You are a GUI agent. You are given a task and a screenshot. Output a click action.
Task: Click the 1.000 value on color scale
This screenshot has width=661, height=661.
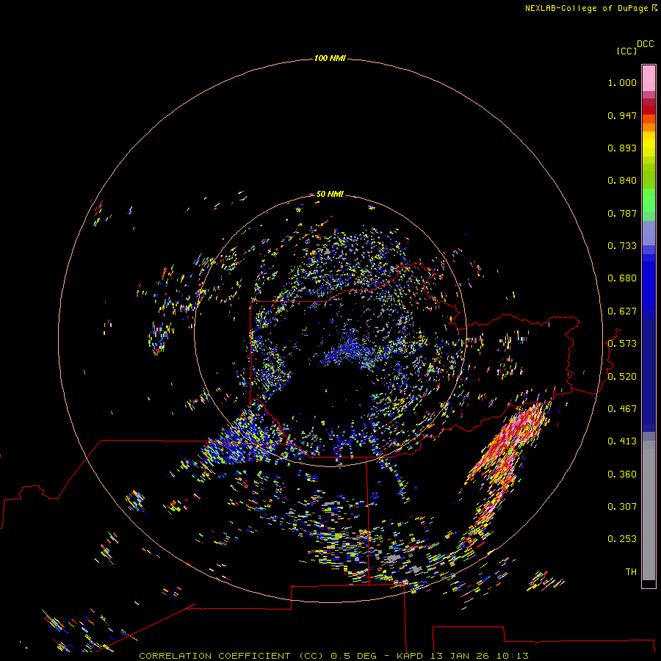pyautogui.click(x=622, y=82)
